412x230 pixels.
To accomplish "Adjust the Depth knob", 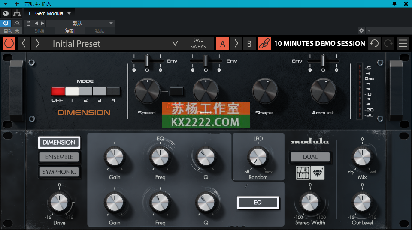I will click(206, 91).
